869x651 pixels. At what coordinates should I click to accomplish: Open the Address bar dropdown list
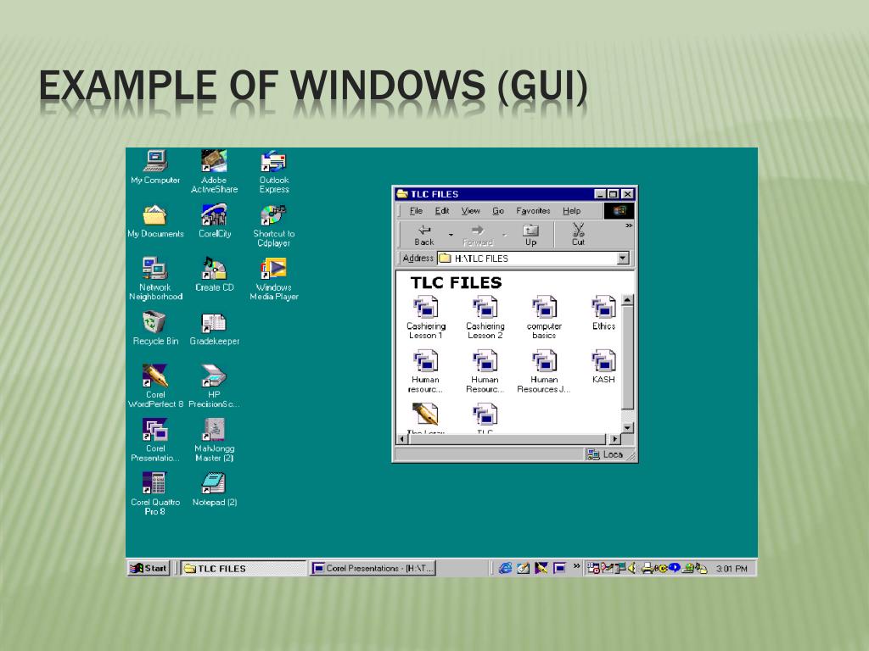623,258
